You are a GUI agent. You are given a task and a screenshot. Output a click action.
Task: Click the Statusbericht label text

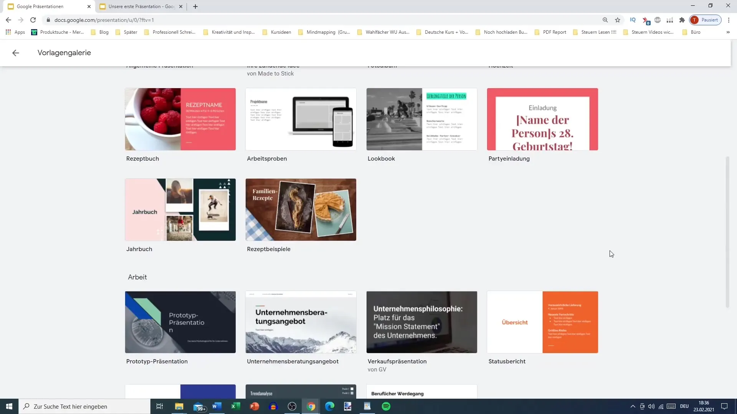(x=507, y=361)
